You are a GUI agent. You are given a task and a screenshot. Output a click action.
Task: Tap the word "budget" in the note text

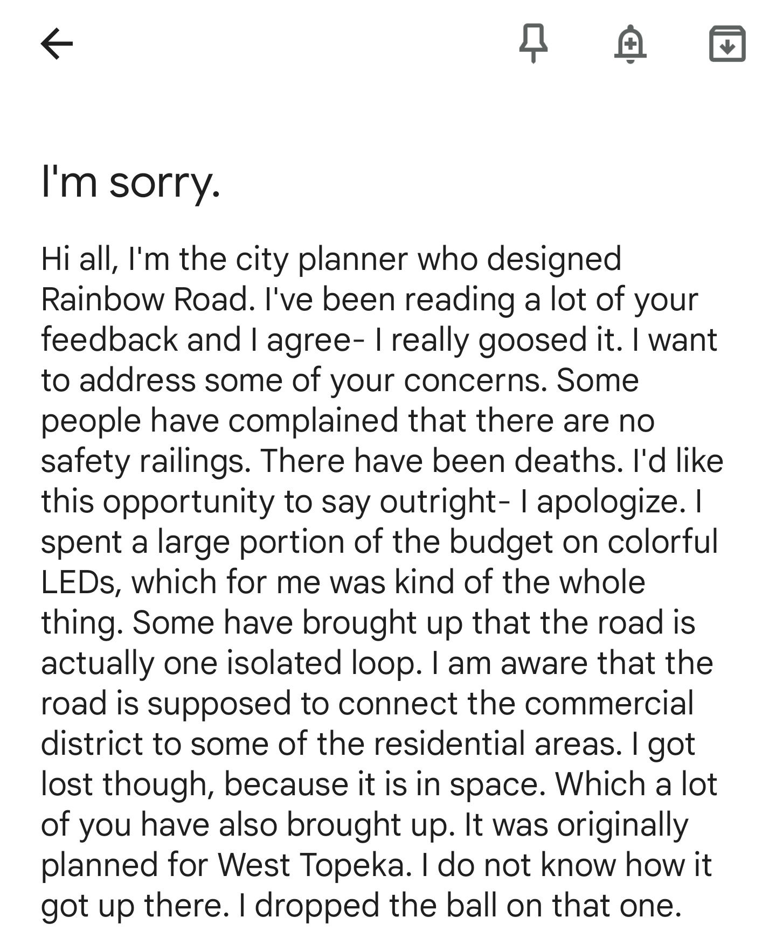501,543
